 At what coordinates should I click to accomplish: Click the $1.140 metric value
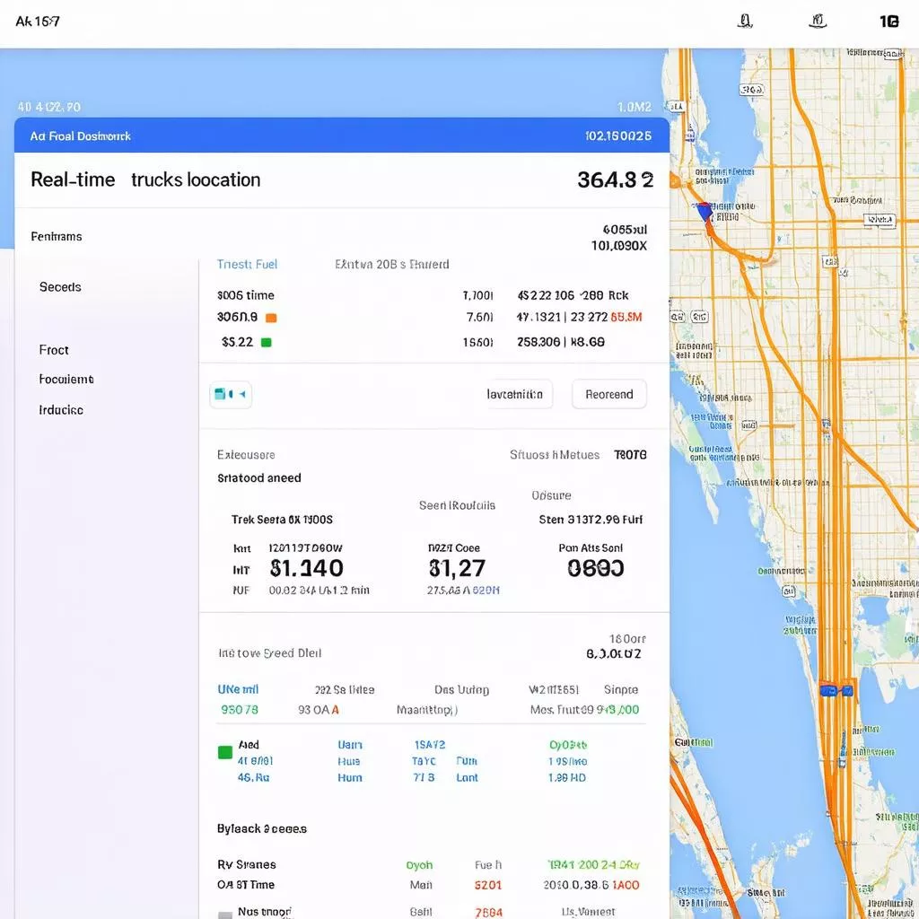[x=306, y=568]
